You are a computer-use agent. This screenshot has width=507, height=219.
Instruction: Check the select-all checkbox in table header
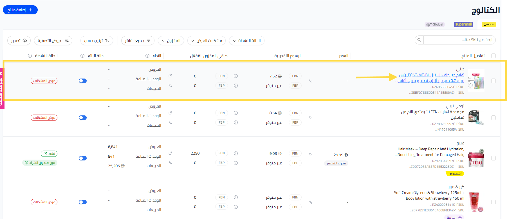click(x=493, y=56)
